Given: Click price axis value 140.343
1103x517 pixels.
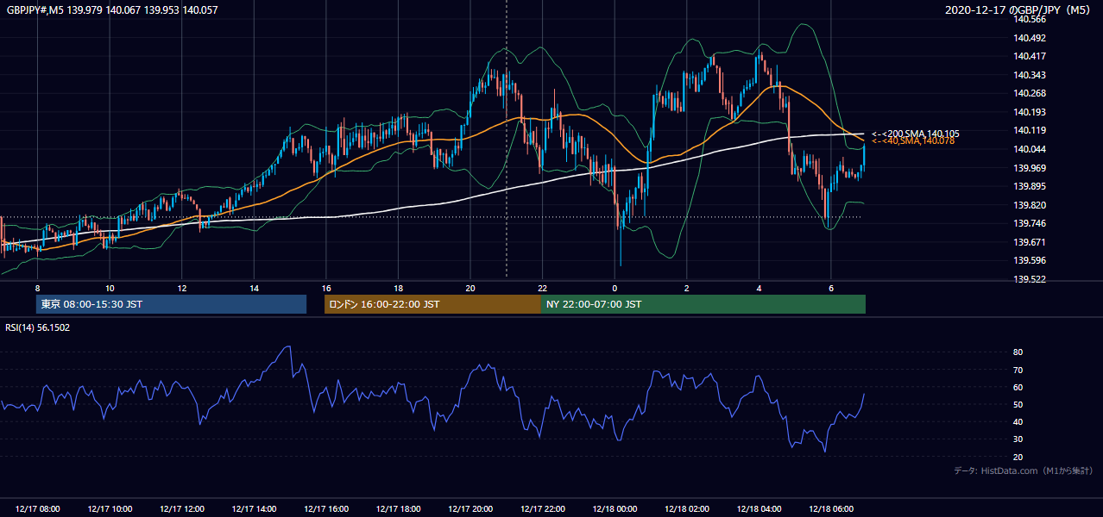Looking at the screenshot, I should pyautogui.click(x=1030, y=75).
